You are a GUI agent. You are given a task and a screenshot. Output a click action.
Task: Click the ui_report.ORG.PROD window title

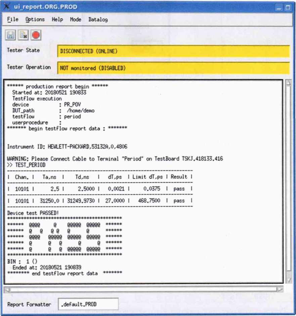[46, 7]
